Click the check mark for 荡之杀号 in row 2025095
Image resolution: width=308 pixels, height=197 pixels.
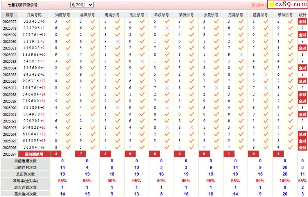pos(142,141)
